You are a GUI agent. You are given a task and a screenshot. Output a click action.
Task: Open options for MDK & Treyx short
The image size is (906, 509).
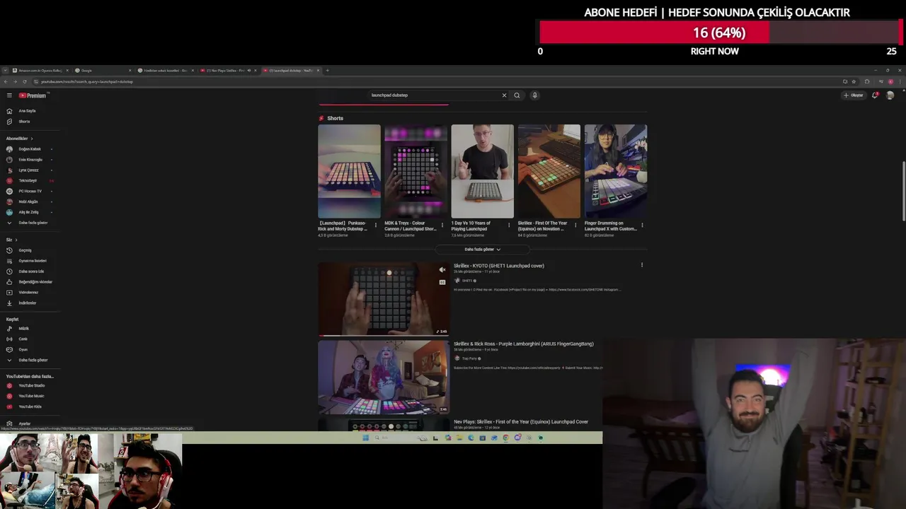click(442, 226)
